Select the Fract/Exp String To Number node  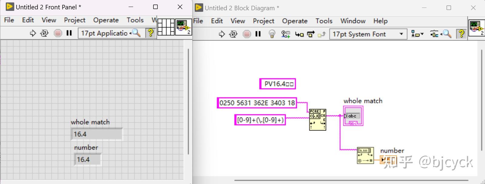(x=365, y=155)
